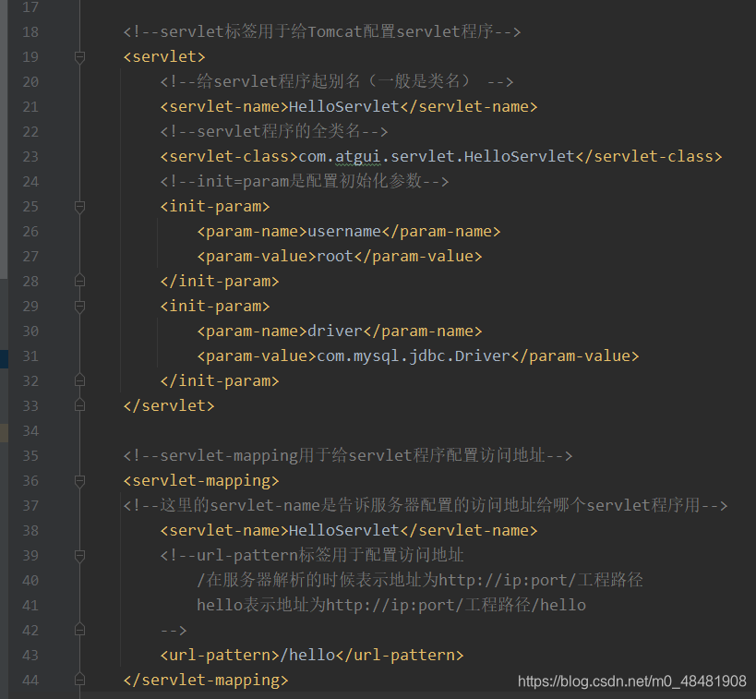Click HelloServlet text on line 21
The height and width of the screenshot is (699, 756).
tap(343, 106)
